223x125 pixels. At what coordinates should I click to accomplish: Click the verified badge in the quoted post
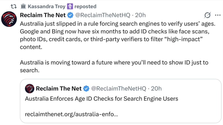(x=86, y=89)
